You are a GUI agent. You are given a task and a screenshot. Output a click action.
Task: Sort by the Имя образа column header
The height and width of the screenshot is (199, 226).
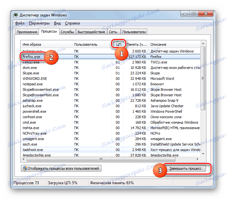pyautogui.click(x=46, y=44)
